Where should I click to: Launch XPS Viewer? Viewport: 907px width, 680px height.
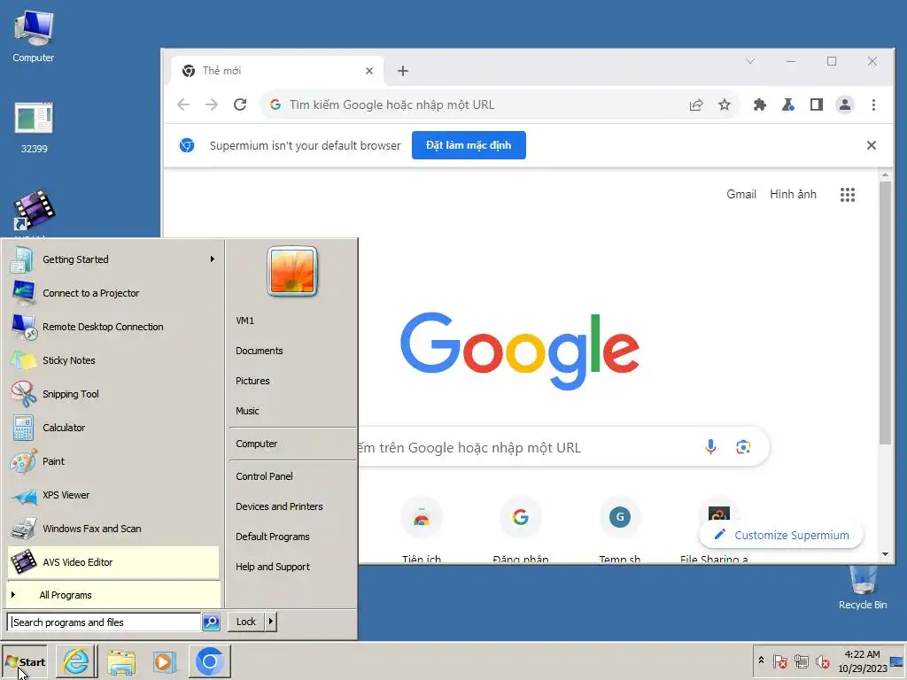pos(113,494)
